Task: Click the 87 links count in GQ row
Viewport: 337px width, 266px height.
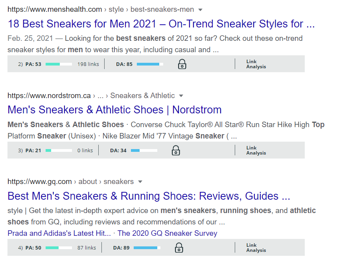Action: point(87,248)
